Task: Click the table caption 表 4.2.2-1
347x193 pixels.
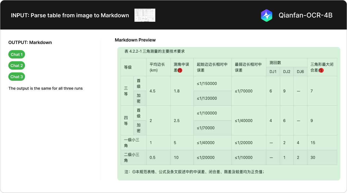Action: pos(155,52)
